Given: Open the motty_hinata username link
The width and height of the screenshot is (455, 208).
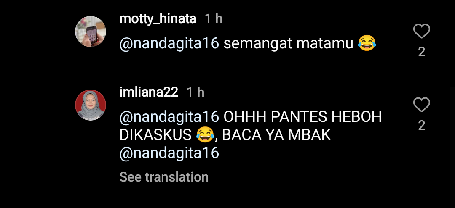Looking at the screenshot, I should tap(158, 19).
